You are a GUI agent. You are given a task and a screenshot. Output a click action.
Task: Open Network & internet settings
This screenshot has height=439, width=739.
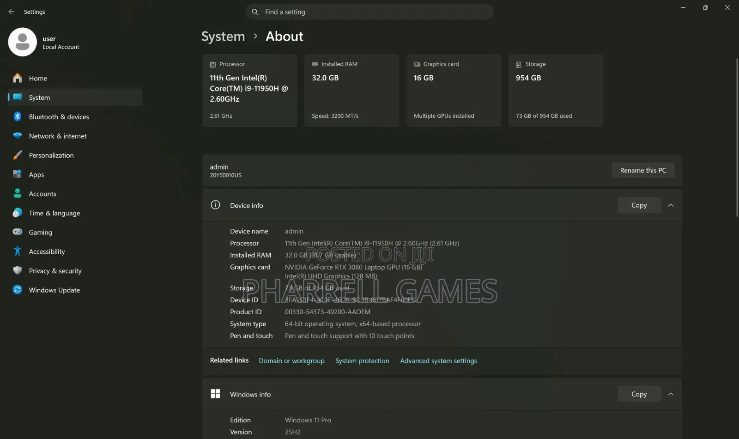pos(75,136)
